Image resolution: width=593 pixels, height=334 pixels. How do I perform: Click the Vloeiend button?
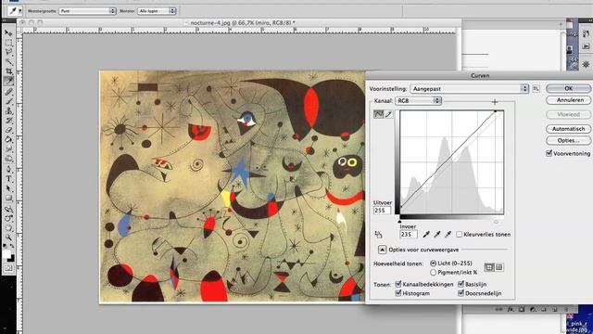pos(568,114)
